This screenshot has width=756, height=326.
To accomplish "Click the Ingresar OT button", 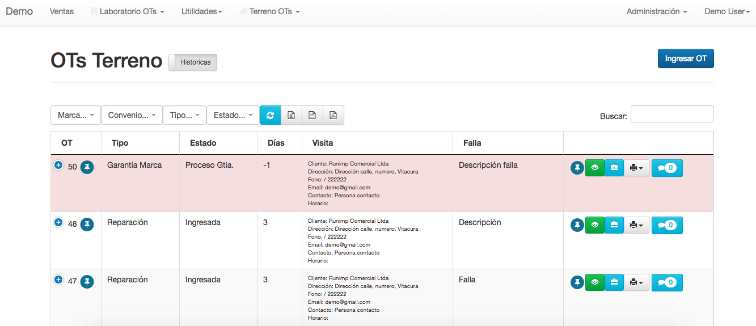I will pos(686,58).
